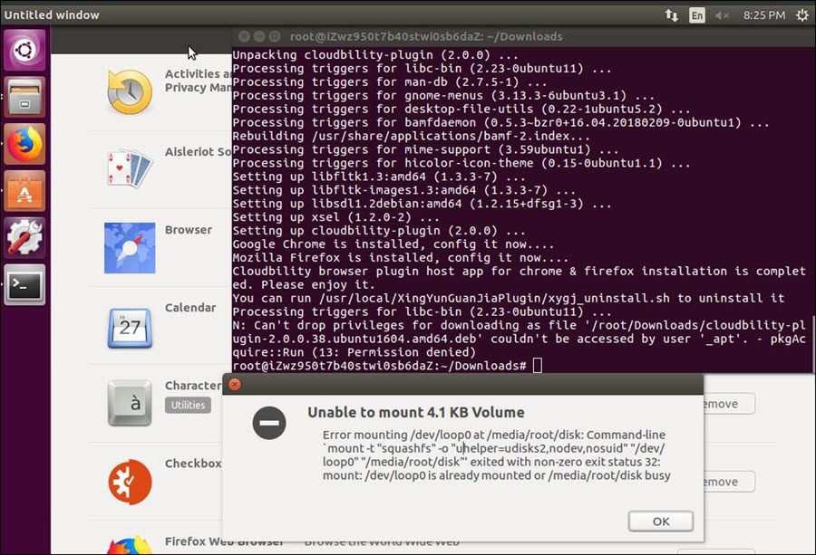This screenshot has height=555, width=816.
Task: Click the Character Map app icon
Action: click(130, 403)
